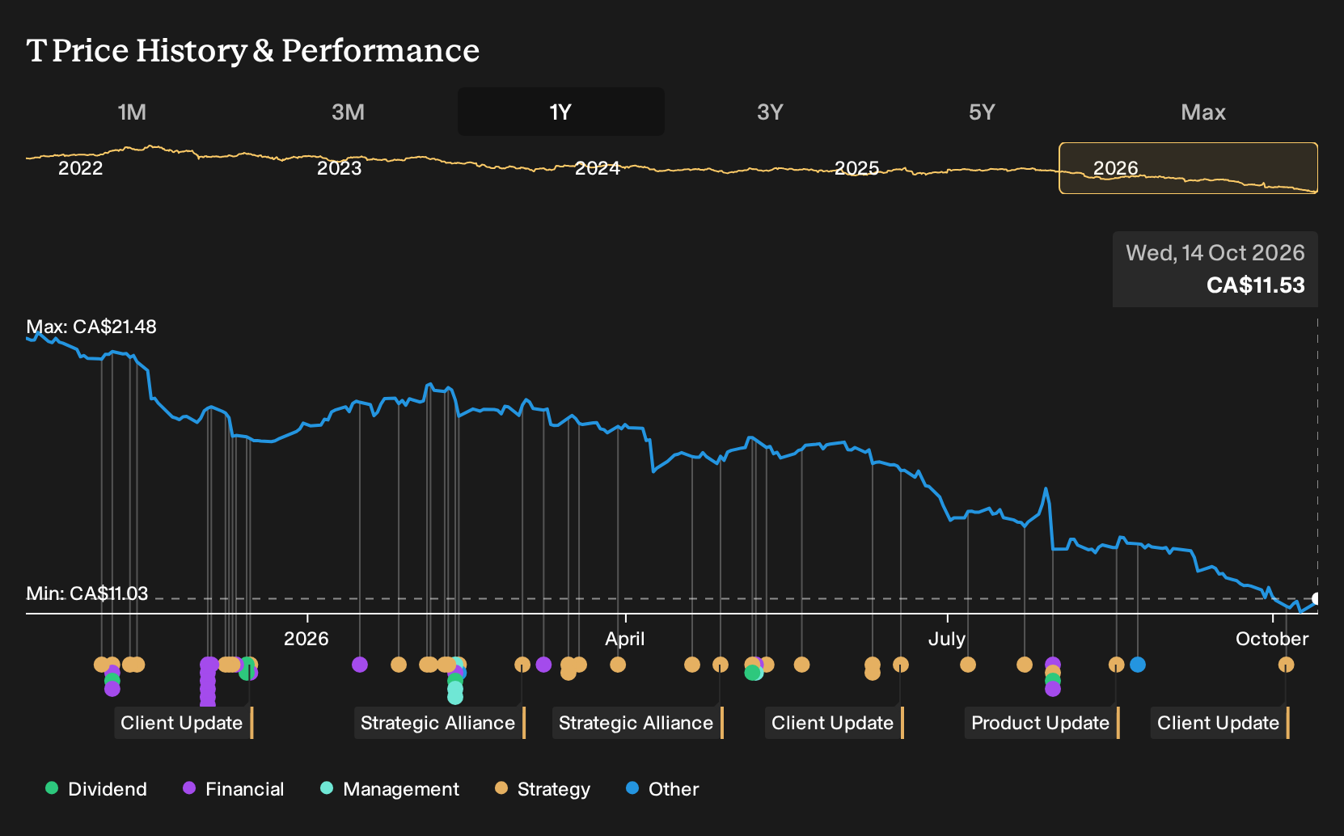
Task: Switch chart to the 3Y range
Action: [x=770, y=112]
